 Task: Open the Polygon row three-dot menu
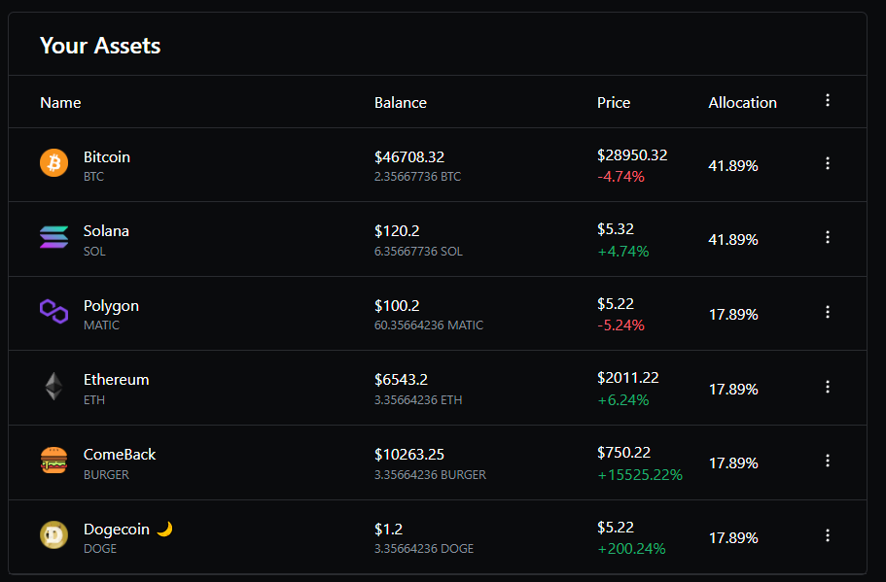click(x=828, y=312)
